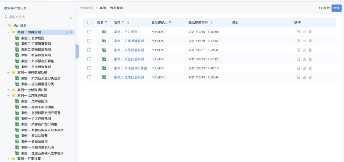
Task: Click the 刷新 button
Action: pyautogui.click(x=324, y=8)
